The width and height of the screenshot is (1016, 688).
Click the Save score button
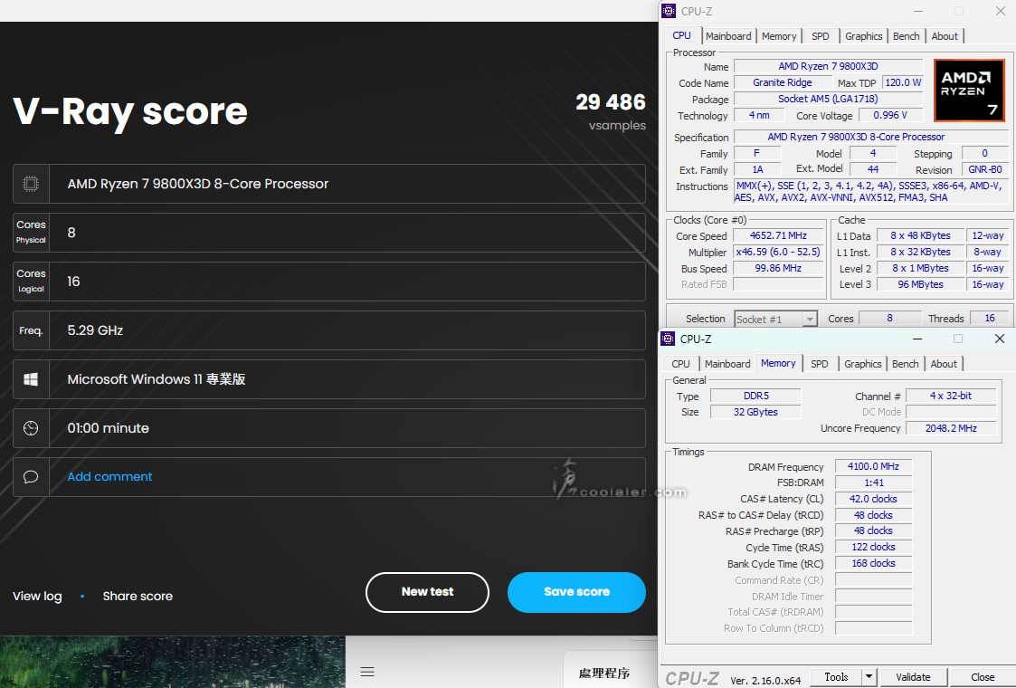click(576, 592)
